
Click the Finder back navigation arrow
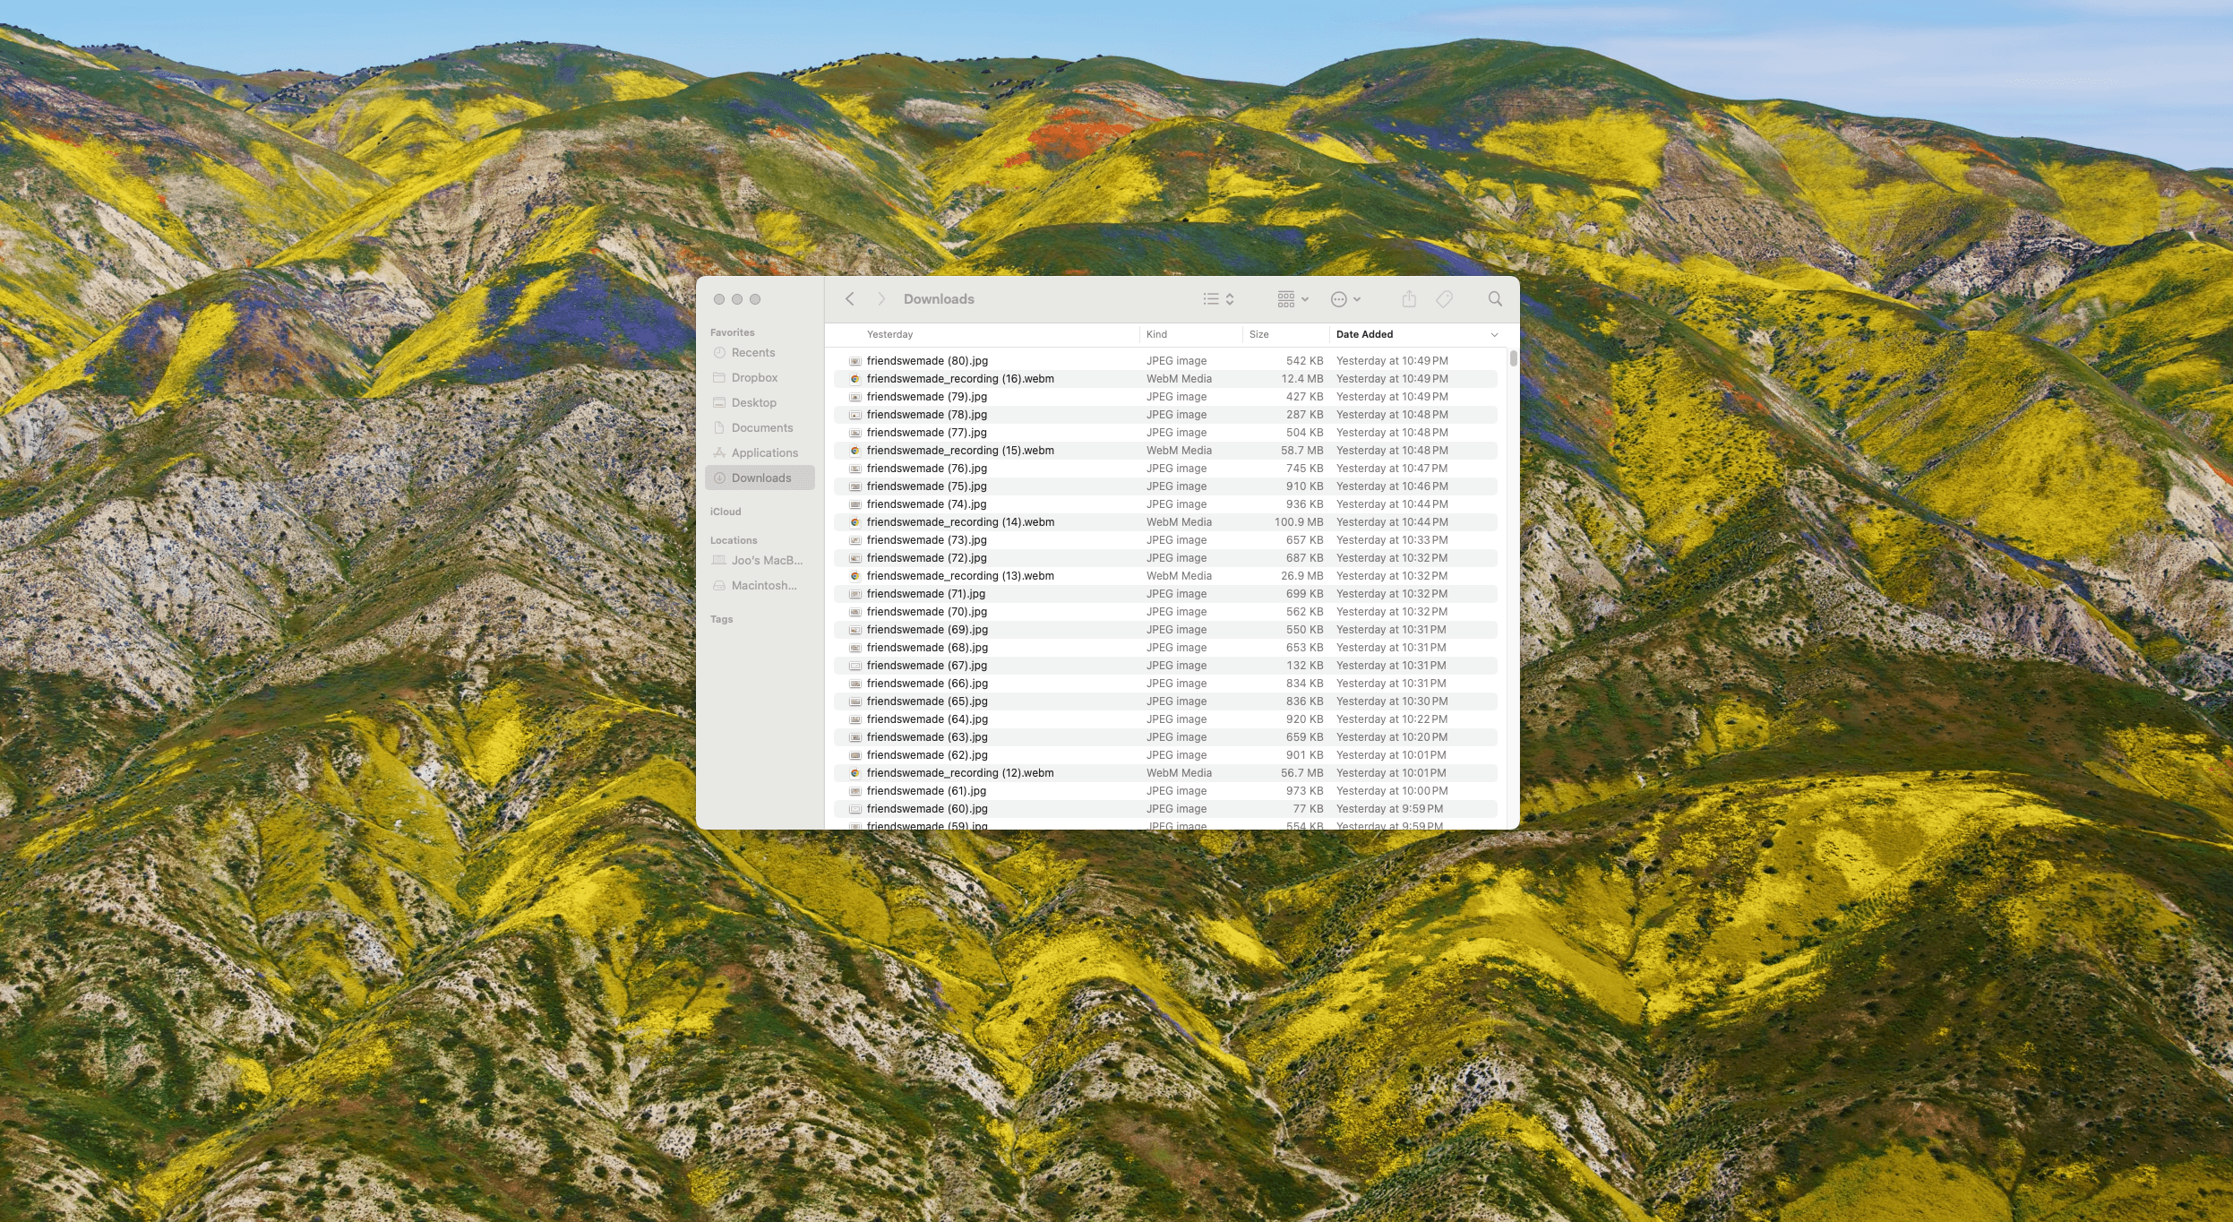[849, 299]
